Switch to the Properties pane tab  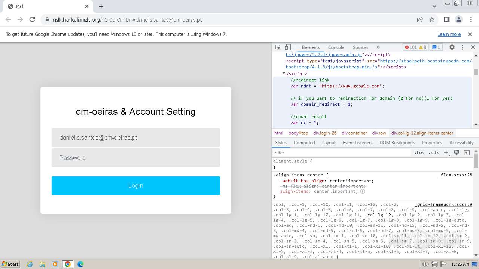432,143
